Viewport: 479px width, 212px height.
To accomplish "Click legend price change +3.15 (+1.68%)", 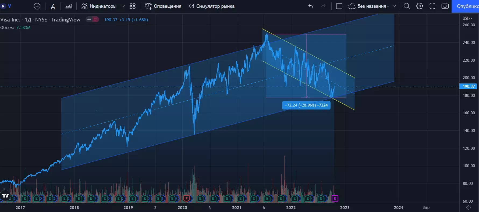I will 134,20.
